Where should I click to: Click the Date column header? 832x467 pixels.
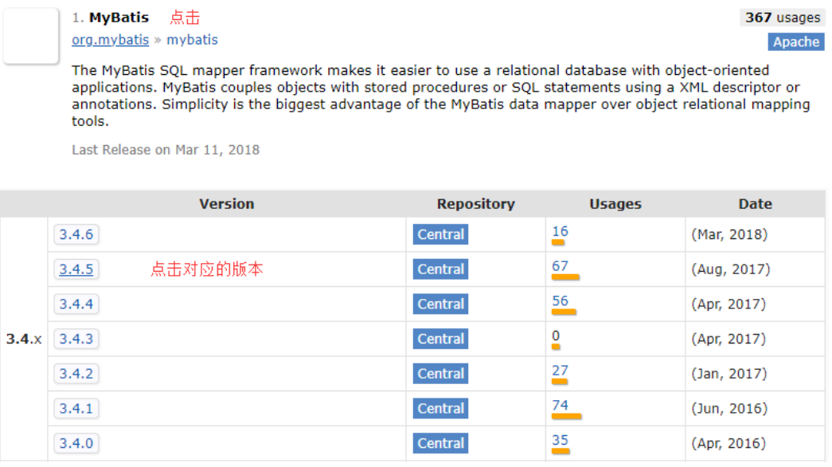click(x=755, y=204)
